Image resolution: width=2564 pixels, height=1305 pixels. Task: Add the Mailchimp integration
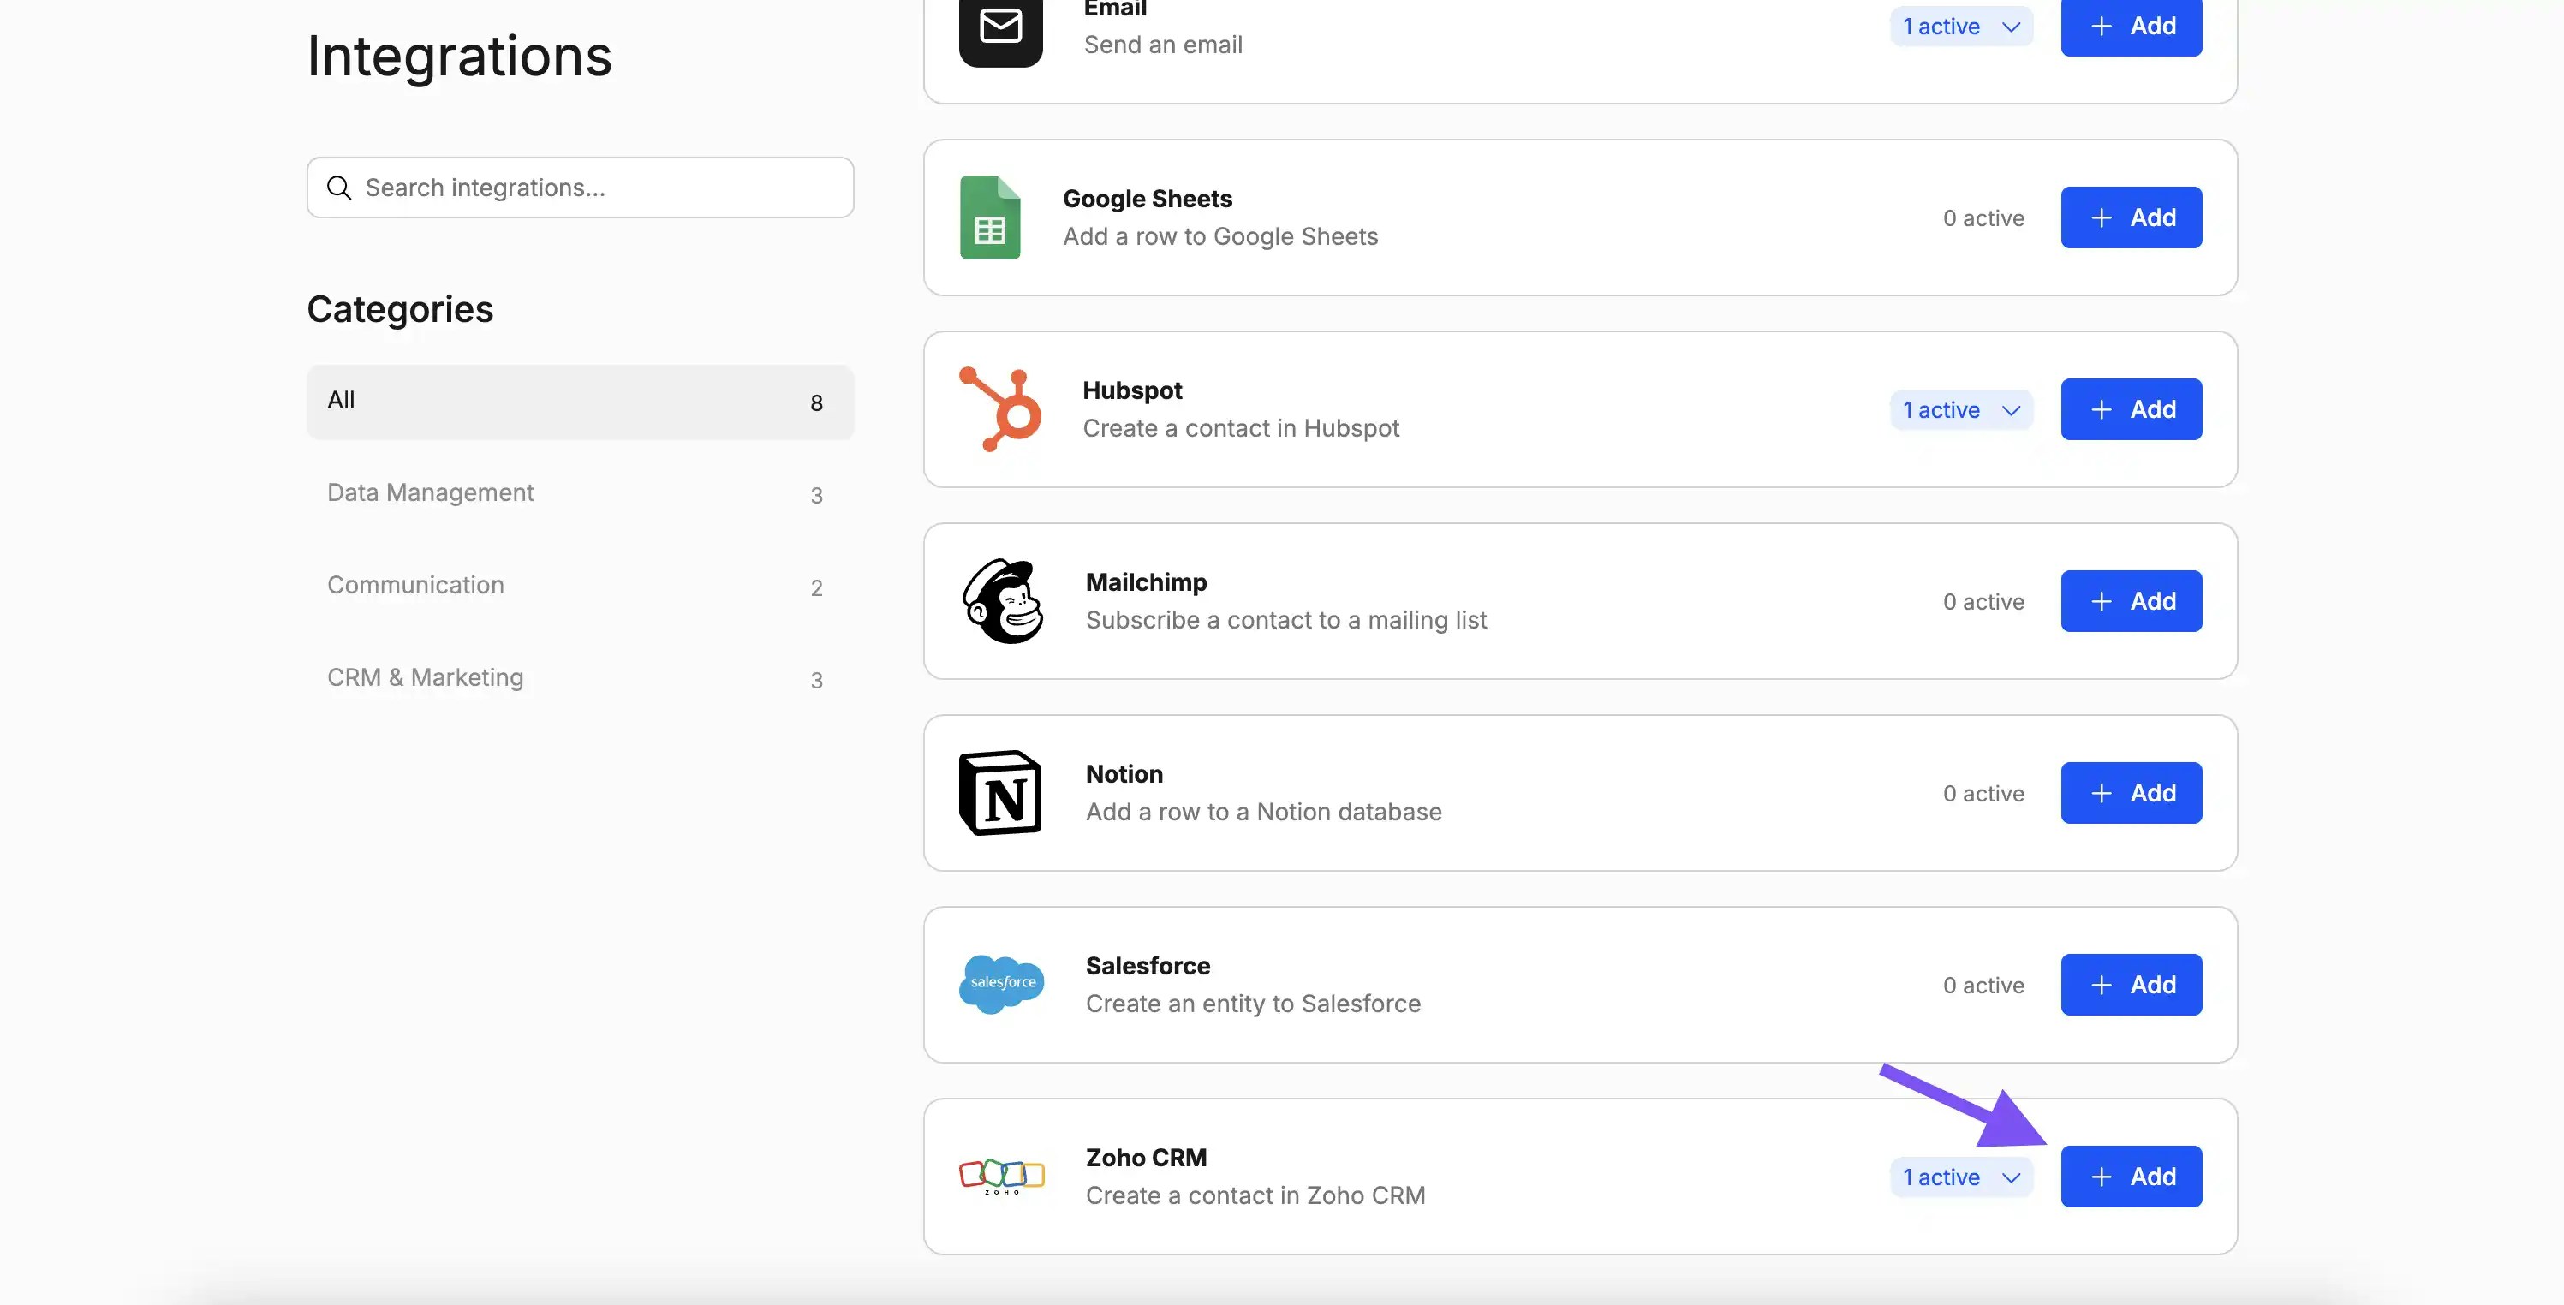pyautogui.click(x=2131, y=600)
